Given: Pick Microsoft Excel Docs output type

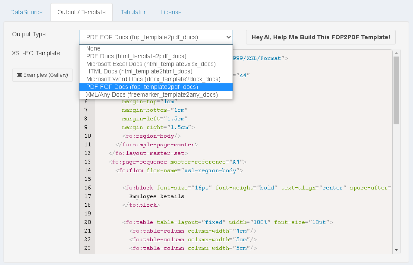Looking at the screenshot, I should tap(151, 64).
